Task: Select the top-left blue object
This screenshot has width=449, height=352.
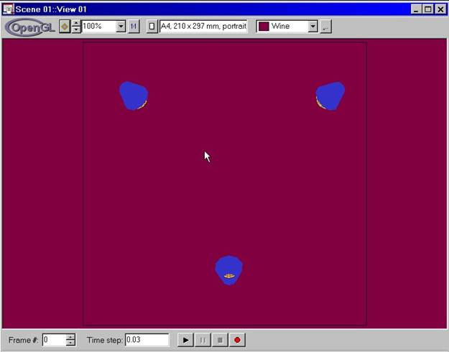Action: [133, 96]
